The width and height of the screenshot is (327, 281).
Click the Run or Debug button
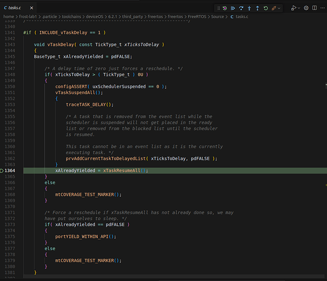pyautogui.click(x=294, y=8)
